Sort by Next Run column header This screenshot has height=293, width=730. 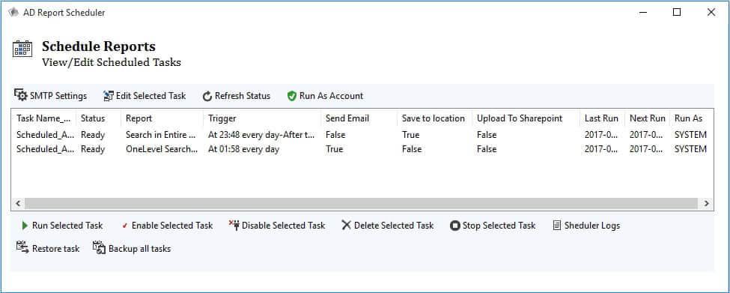tap(648, 118)
